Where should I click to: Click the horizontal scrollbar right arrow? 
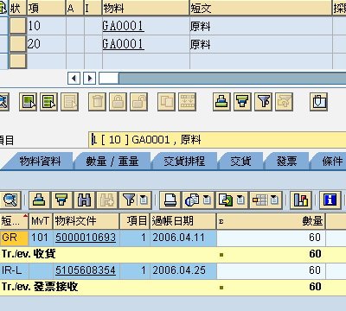point(90,78)
